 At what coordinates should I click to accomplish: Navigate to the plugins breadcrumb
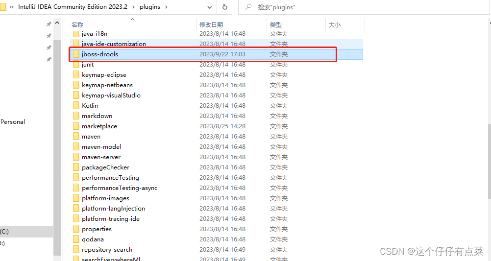tap(150, 7)
